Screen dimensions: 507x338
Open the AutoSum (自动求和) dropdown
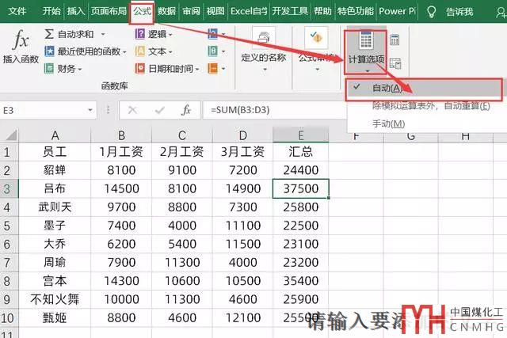[x=71, y=34]
